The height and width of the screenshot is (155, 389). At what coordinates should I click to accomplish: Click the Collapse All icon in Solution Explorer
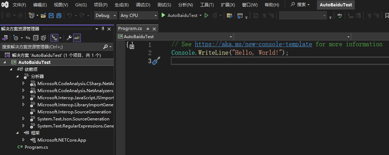pyautogui.click(x=36, y=38)
